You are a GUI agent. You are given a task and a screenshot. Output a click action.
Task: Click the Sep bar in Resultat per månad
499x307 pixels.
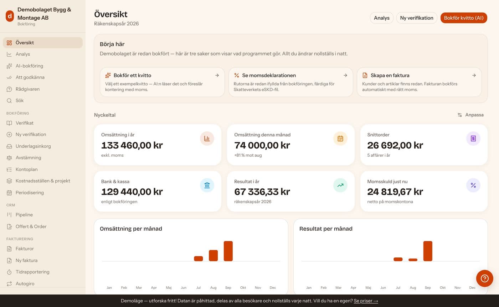(428, 251)
